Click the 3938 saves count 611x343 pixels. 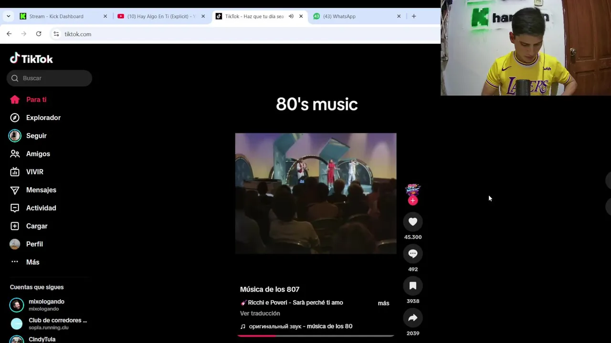tap(413, 301)
